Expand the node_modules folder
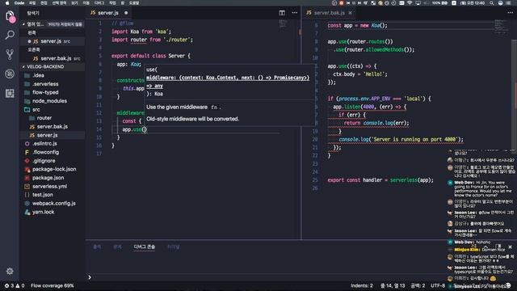The image size is (517, 291). 49,101
